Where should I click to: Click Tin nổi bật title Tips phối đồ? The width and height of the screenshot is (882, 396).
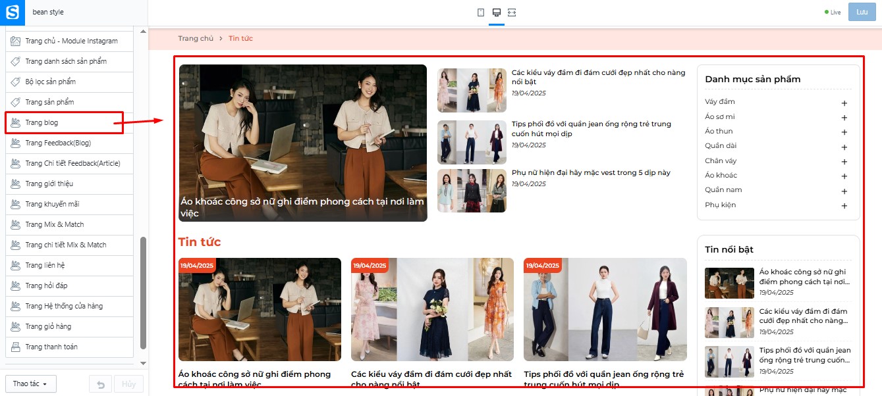805,355
